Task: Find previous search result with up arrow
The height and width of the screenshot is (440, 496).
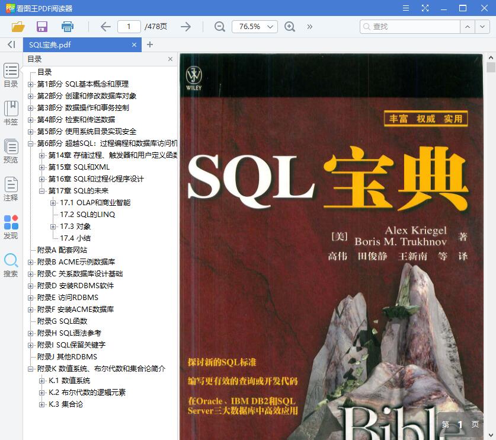Action: (467, 27)
